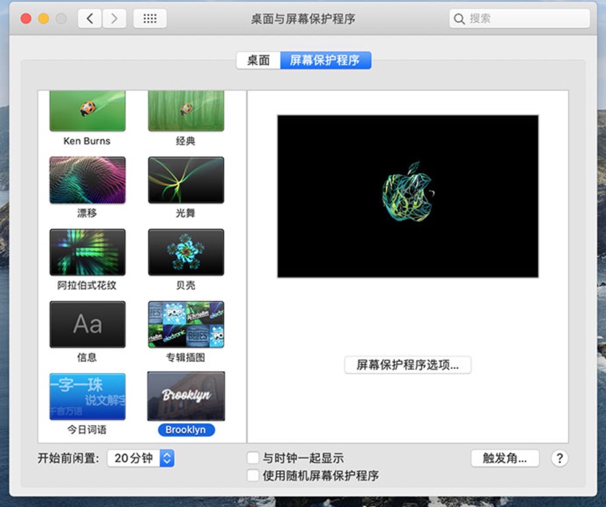This screenshot has width=606, height=507.
Task: Open the 20分钟 idle time dropdown
Action: tap(141, 458)
